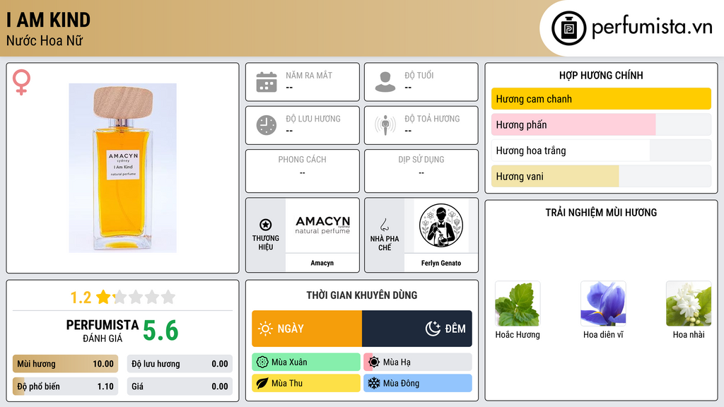Viewport: 724px width, 407px height.
Task: Click the Hương hoa trắng accord bar
Action: [601, 151]
